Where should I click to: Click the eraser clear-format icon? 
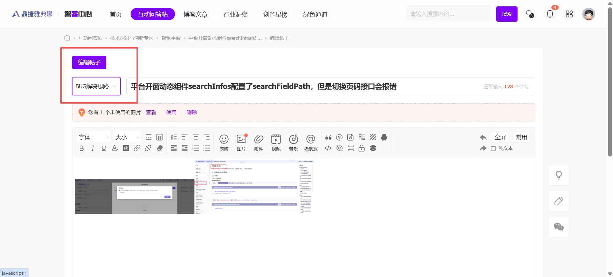160,148
